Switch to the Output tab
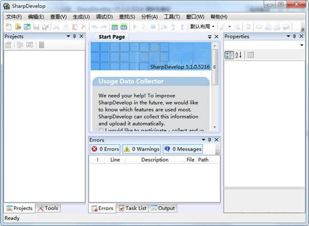 pyautogui.click(x=163, y=209)
